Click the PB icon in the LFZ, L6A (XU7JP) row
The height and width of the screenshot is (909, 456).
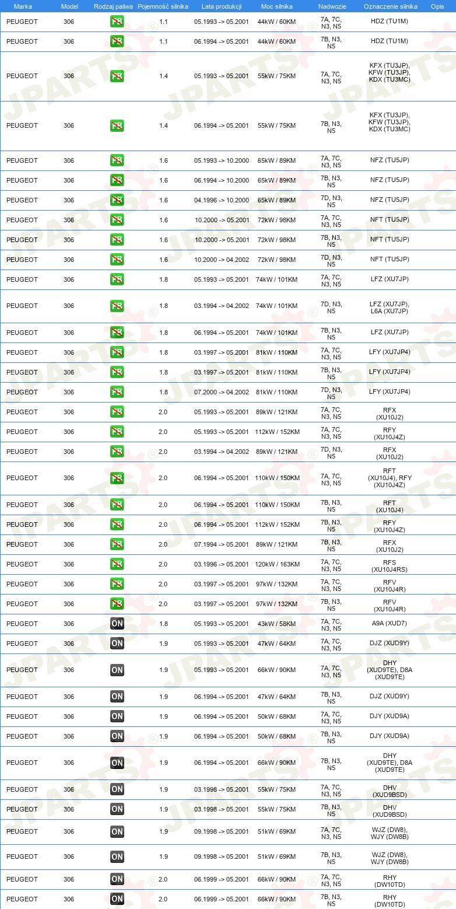click(117, 306)
